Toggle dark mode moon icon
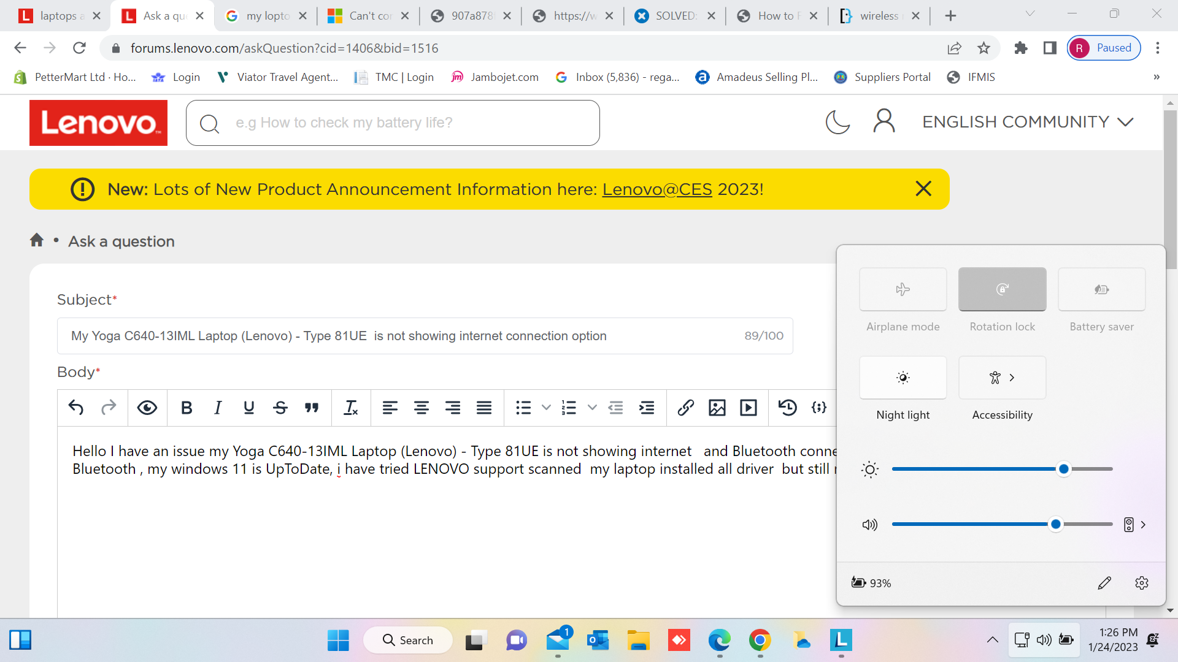1178x662 pixels. (838, 122)
